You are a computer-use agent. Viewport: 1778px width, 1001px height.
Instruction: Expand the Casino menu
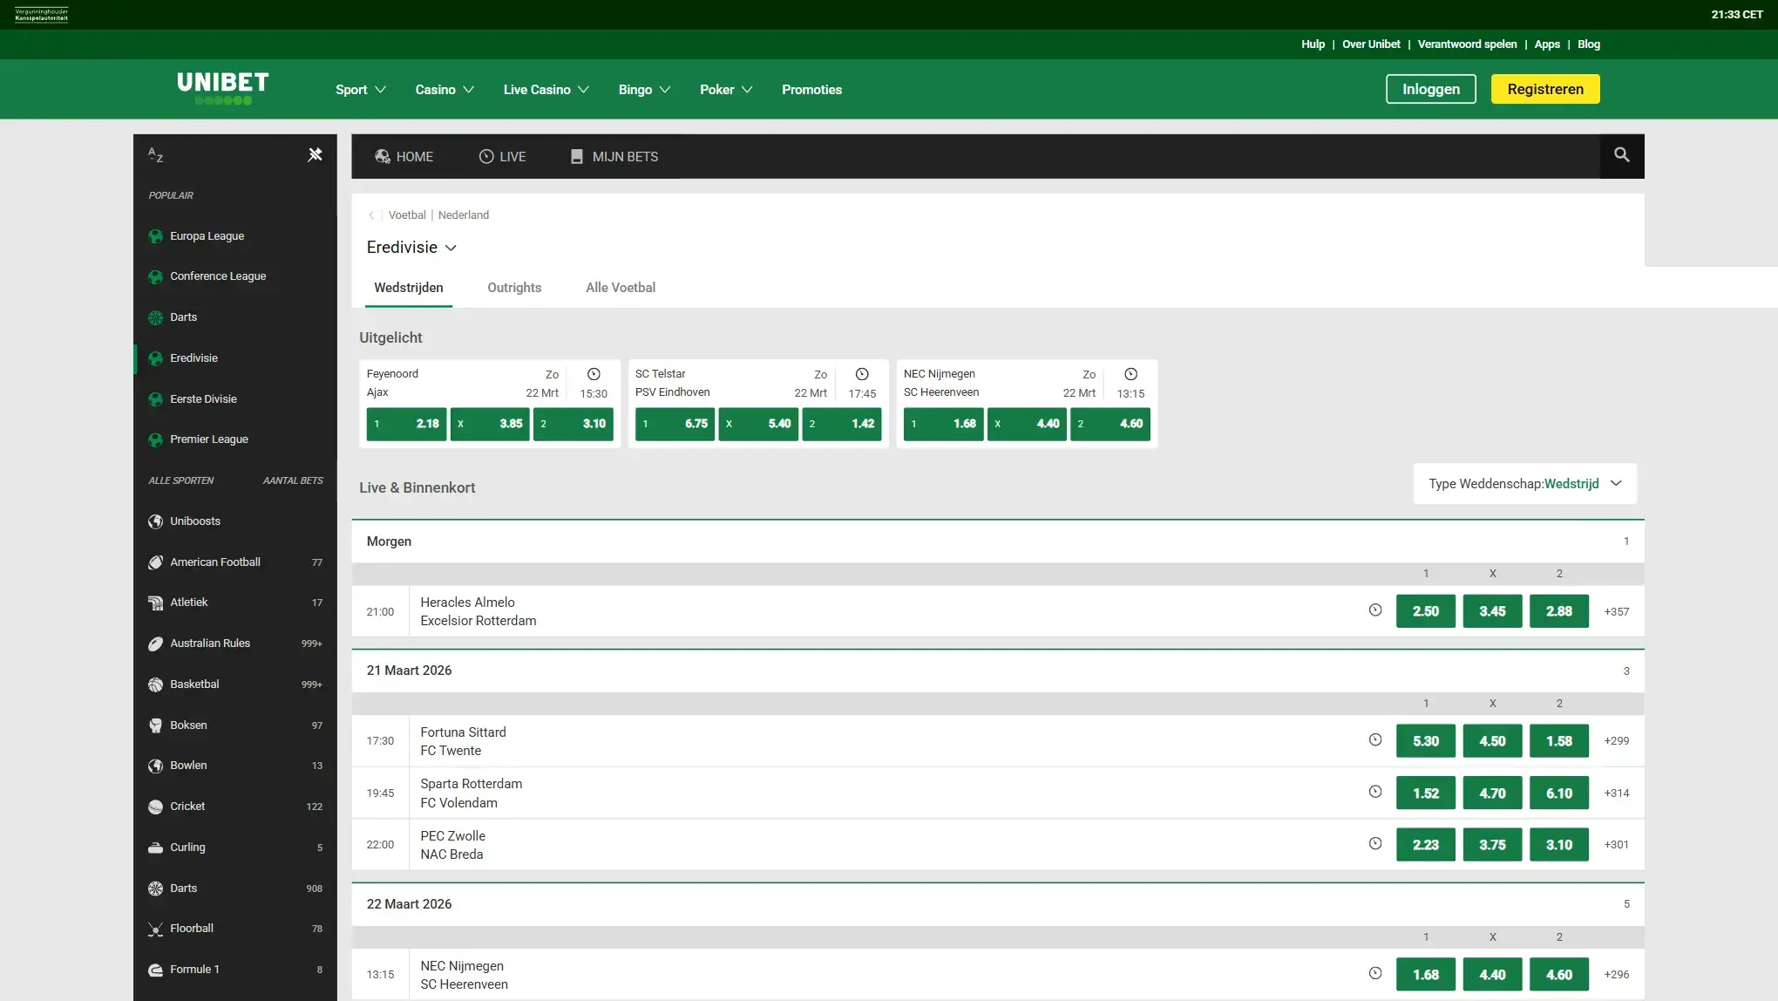(444, 90)
